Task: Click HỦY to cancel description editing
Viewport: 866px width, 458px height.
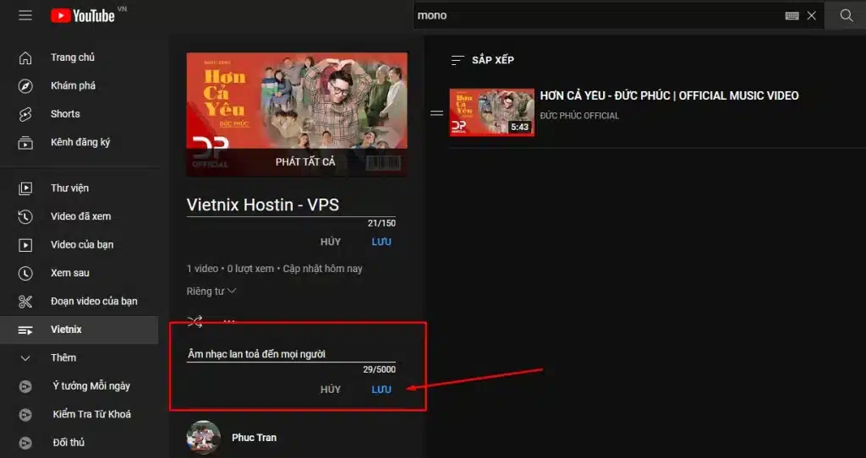Action: [331, 389]
